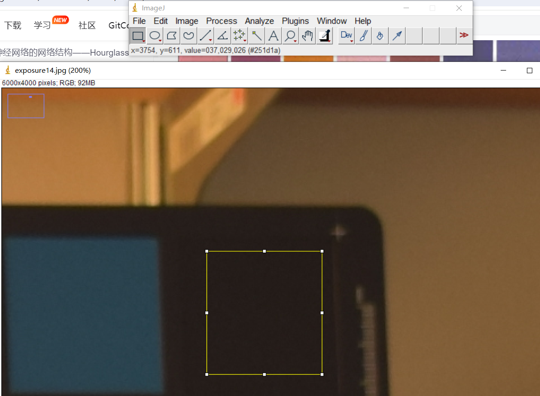Open the Dev developer menu button
Viewport: 540px width, 396px height.
tap(347, 36)
